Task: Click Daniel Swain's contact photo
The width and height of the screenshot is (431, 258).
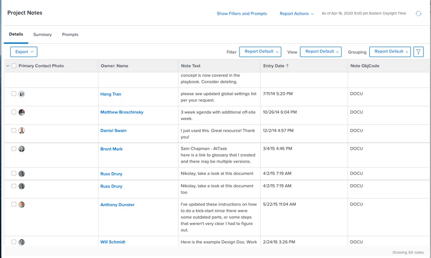Action: click(x=22, y=130)
